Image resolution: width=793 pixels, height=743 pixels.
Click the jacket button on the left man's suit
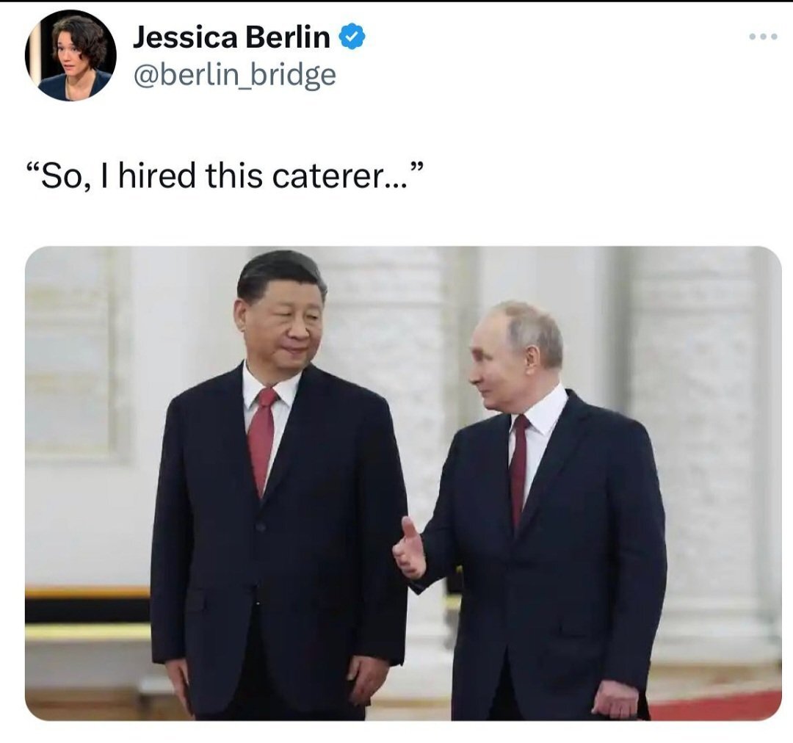261,526
